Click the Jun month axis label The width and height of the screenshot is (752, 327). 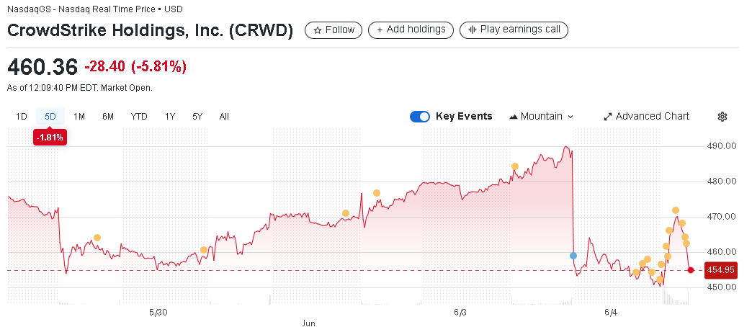309,323
